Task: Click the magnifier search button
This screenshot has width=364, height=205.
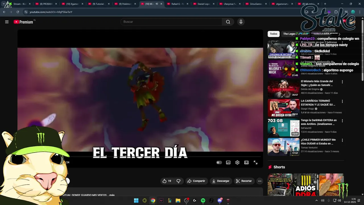Action: point(228,22)
